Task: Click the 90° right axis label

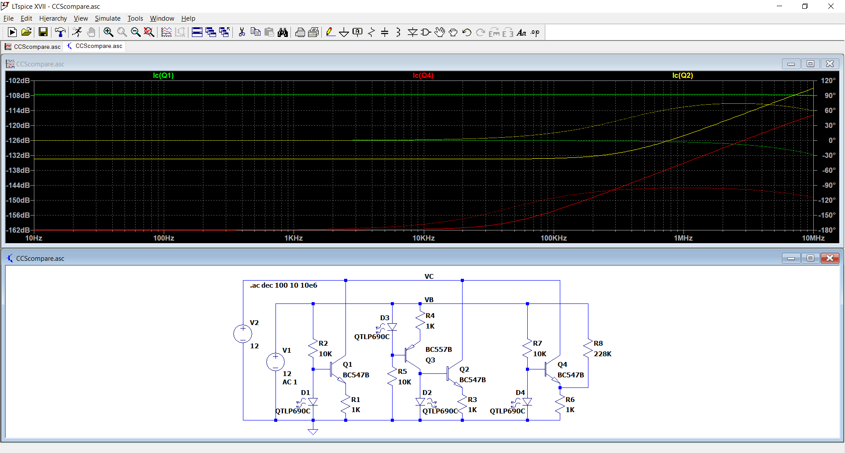Action: pos(830,95)
